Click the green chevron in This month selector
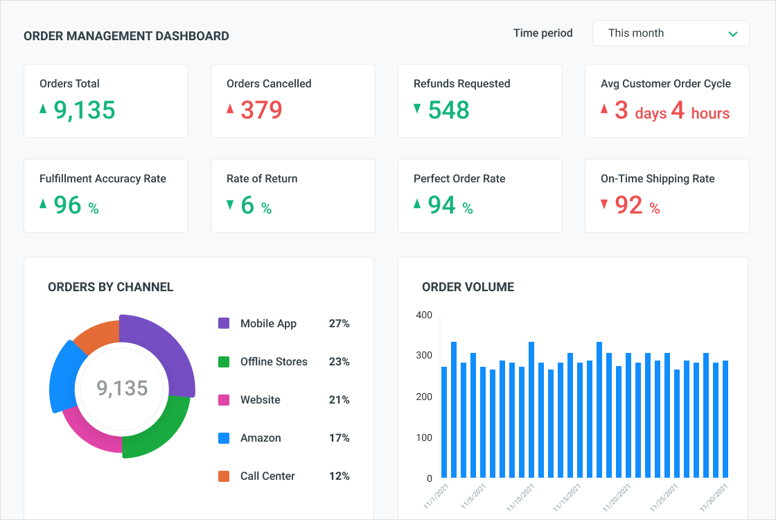776x520 pixels. click(733, 34)
